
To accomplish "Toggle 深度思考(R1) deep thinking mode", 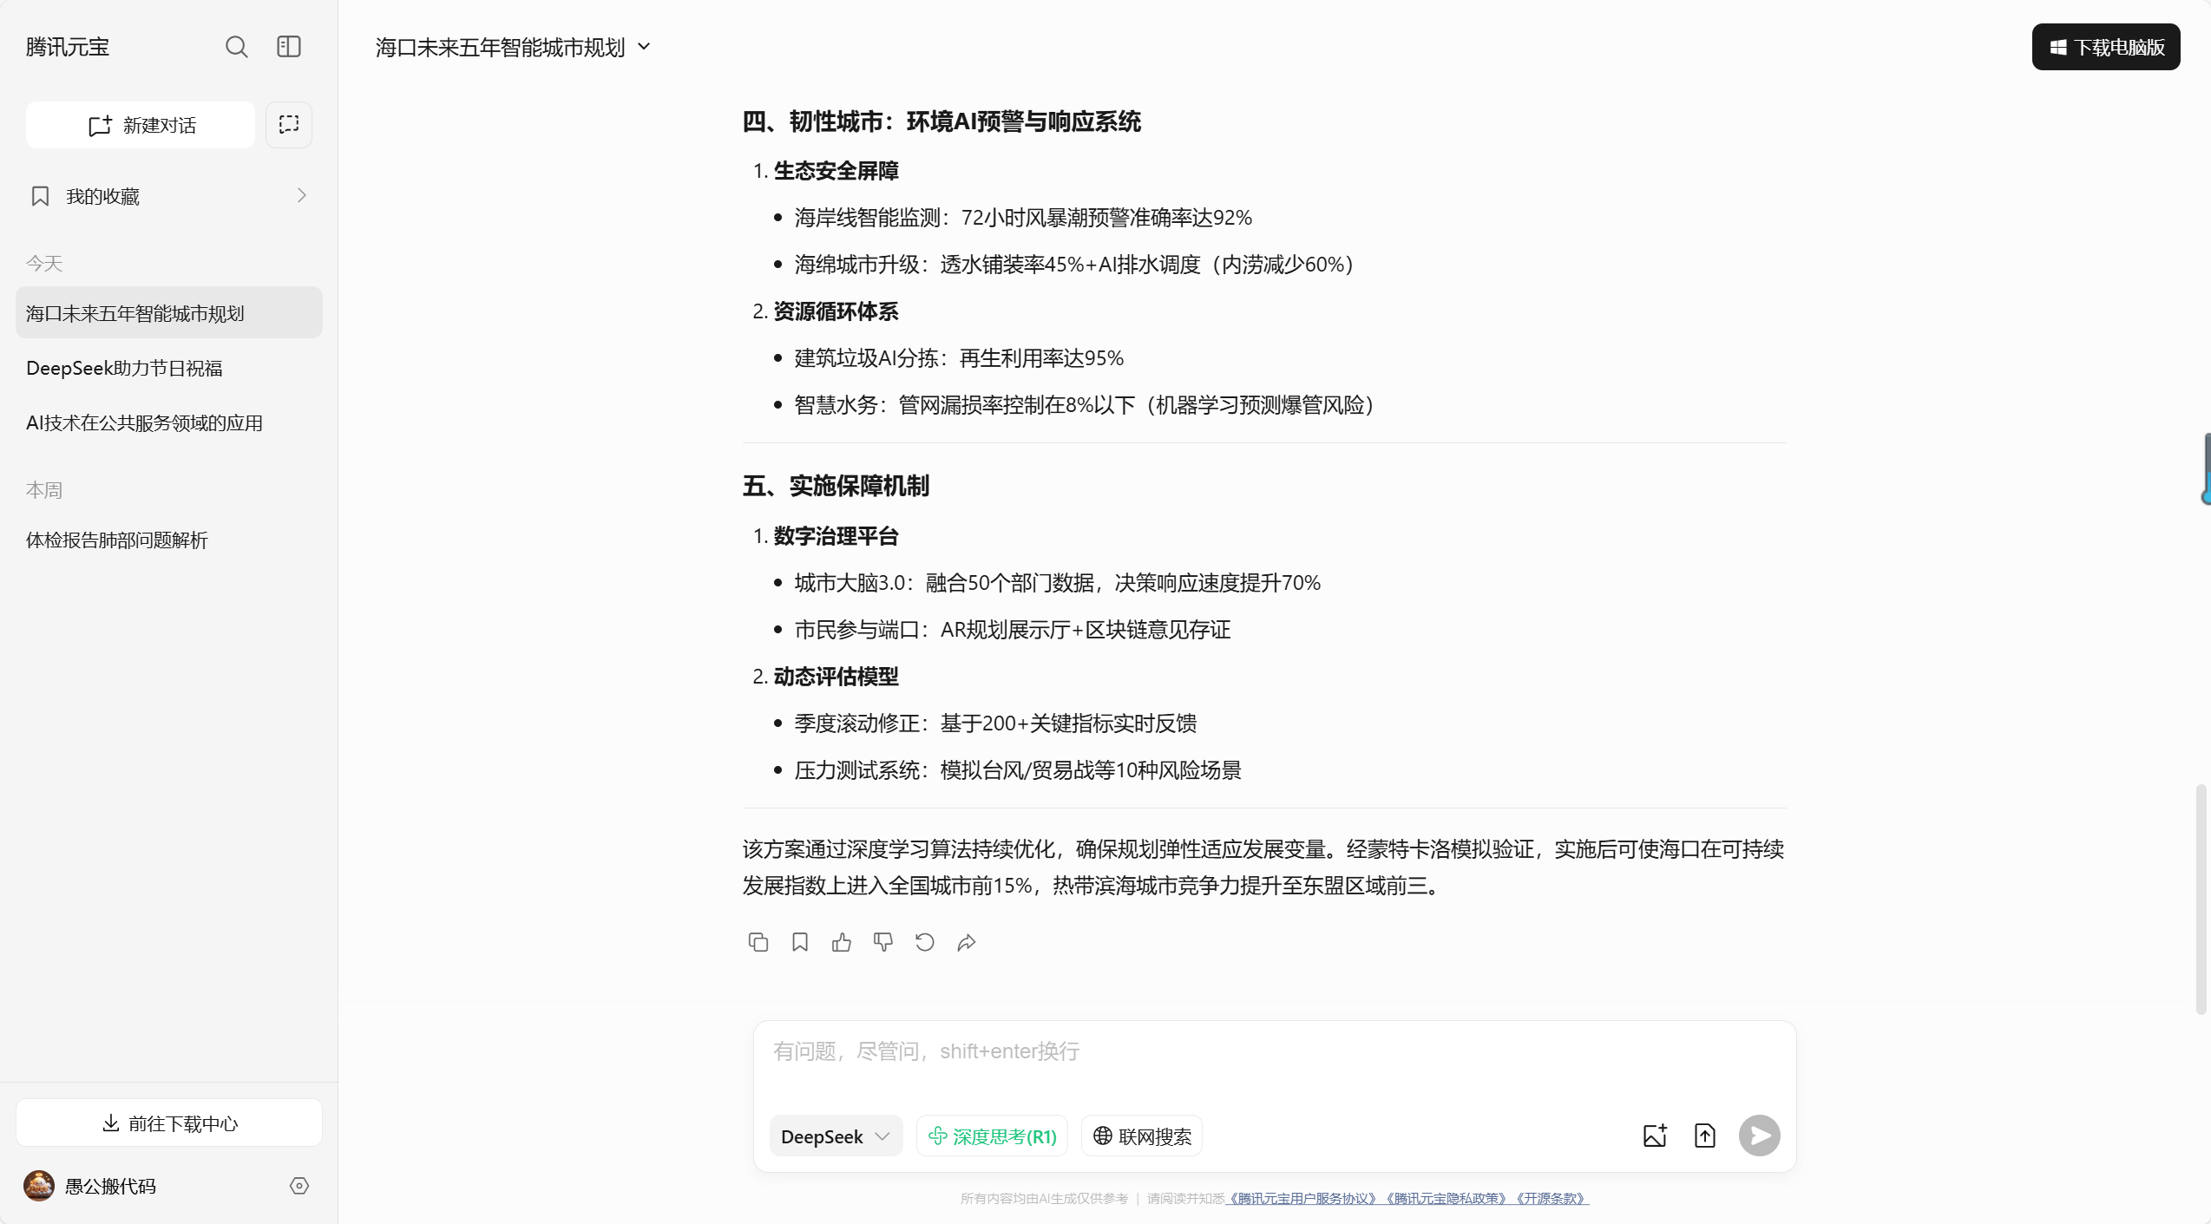I will pyautogui.click(x=992, y=1136).
